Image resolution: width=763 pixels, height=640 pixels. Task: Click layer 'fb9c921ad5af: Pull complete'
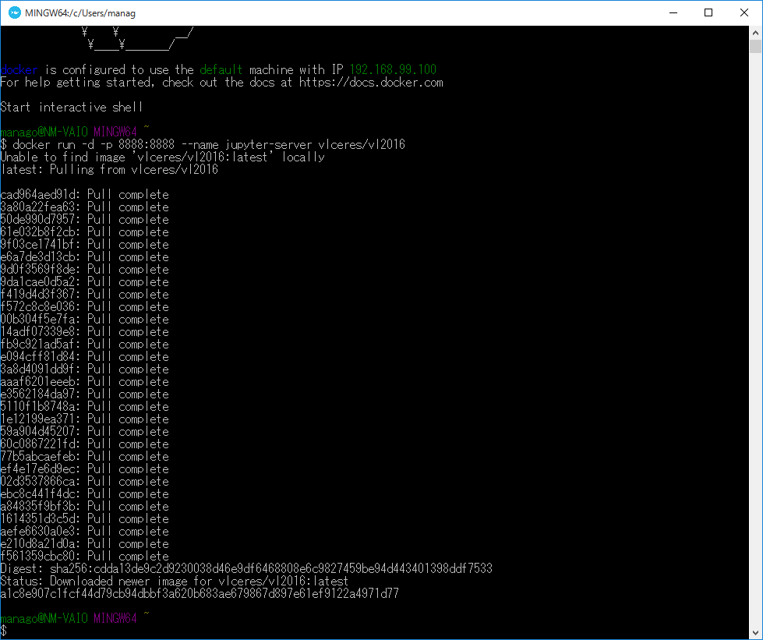coord(85,344)
